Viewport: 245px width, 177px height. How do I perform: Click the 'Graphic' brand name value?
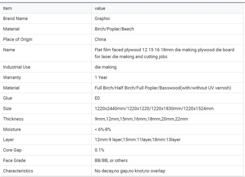coord(103,18)
